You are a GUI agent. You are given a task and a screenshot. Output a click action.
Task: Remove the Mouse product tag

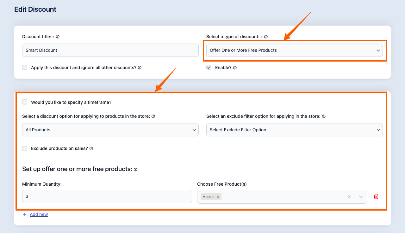pos(218,197)
